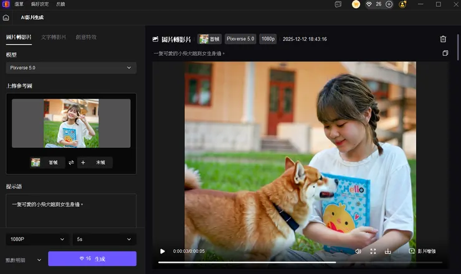
Task: Open the user account avatar icon
Action: click(x=402, y=4)
